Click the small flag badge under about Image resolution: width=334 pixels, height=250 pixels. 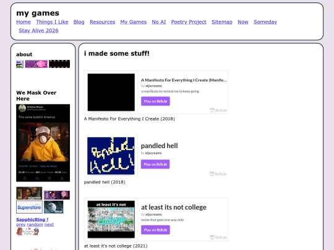tap(20, 64)
